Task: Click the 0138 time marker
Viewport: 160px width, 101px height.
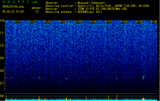Action: coord(124,22)
